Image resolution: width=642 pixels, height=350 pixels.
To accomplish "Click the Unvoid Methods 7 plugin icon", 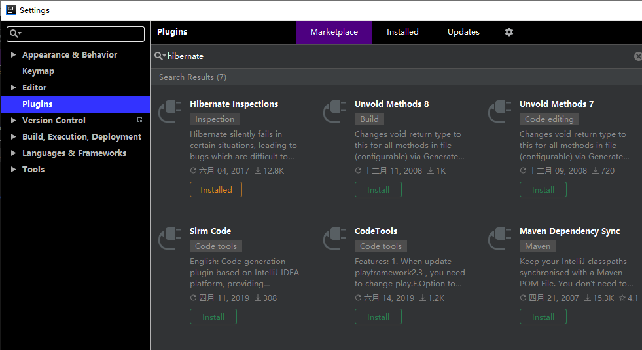I will tap(500, 111).
